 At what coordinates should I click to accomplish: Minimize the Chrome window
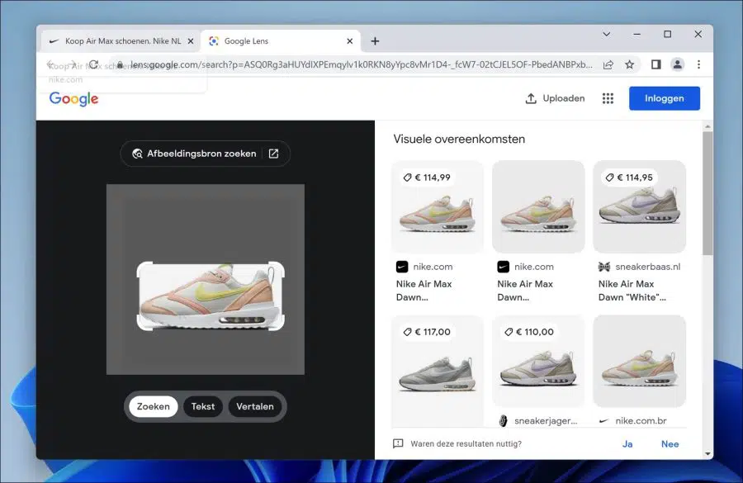coord(637,34)
